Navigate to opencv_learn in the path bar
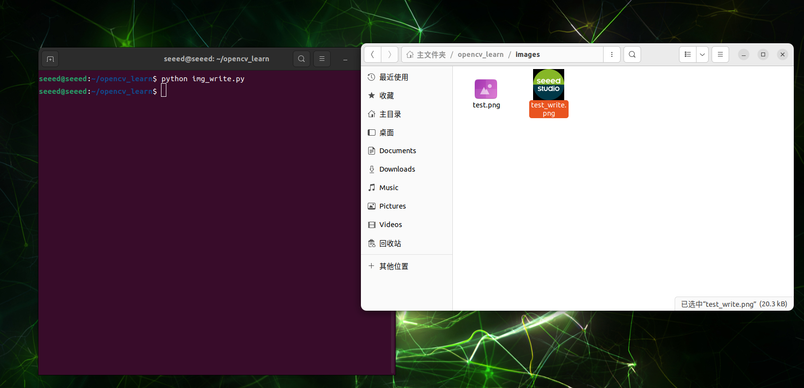The width and height of the screenshot is (804, 388). point(481,54)
